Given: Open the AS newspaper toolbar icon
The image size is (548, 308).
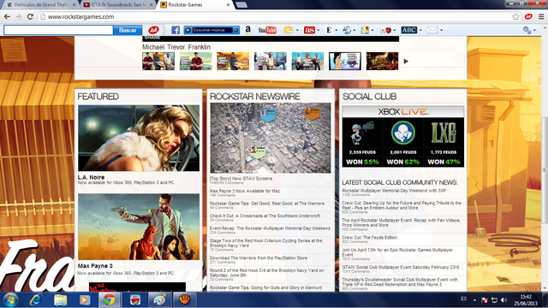Looking at the screenshot, I should (x=309, y=30).
